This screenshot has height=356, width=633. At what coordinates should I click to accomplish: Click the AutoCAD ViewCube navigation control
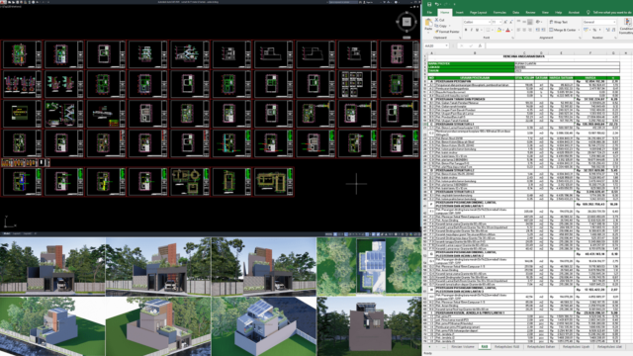(x=407, y=22)
